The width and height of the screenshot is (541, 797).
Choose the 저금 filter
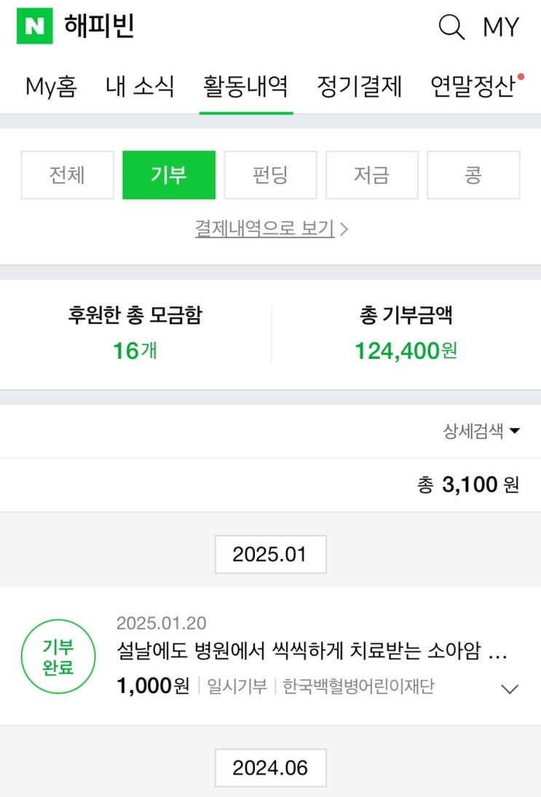tap(371, 175)
